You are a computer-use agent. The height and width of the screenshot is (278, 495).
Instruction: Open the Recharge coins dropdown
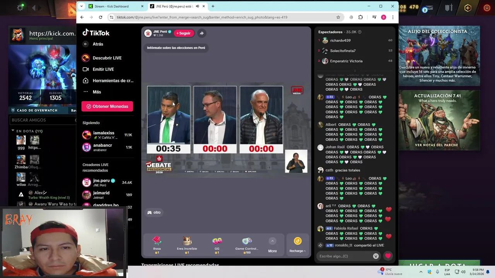[x=297, y=245]
